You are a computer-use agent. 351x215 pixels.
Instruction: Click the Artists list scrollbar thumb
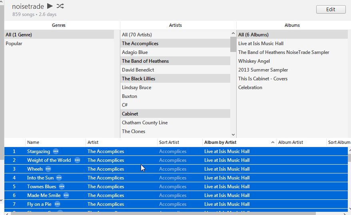point(233,44)
